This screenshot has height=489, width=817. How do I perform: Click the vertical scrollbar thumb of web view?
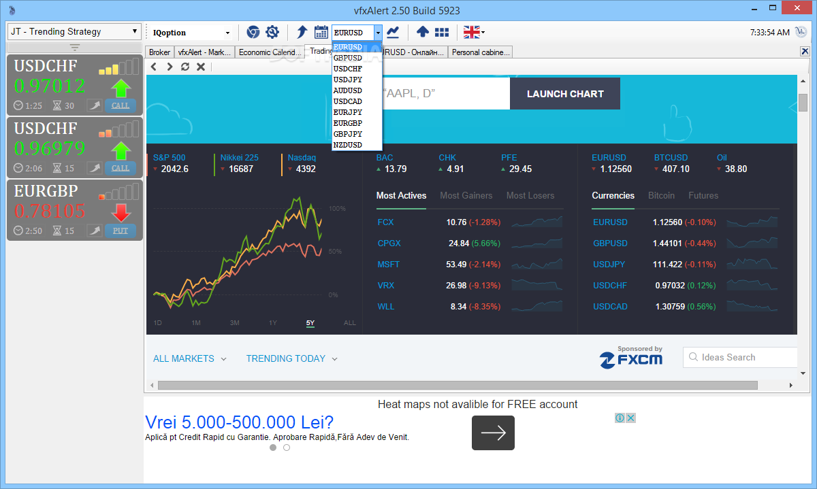click(803, 102)
